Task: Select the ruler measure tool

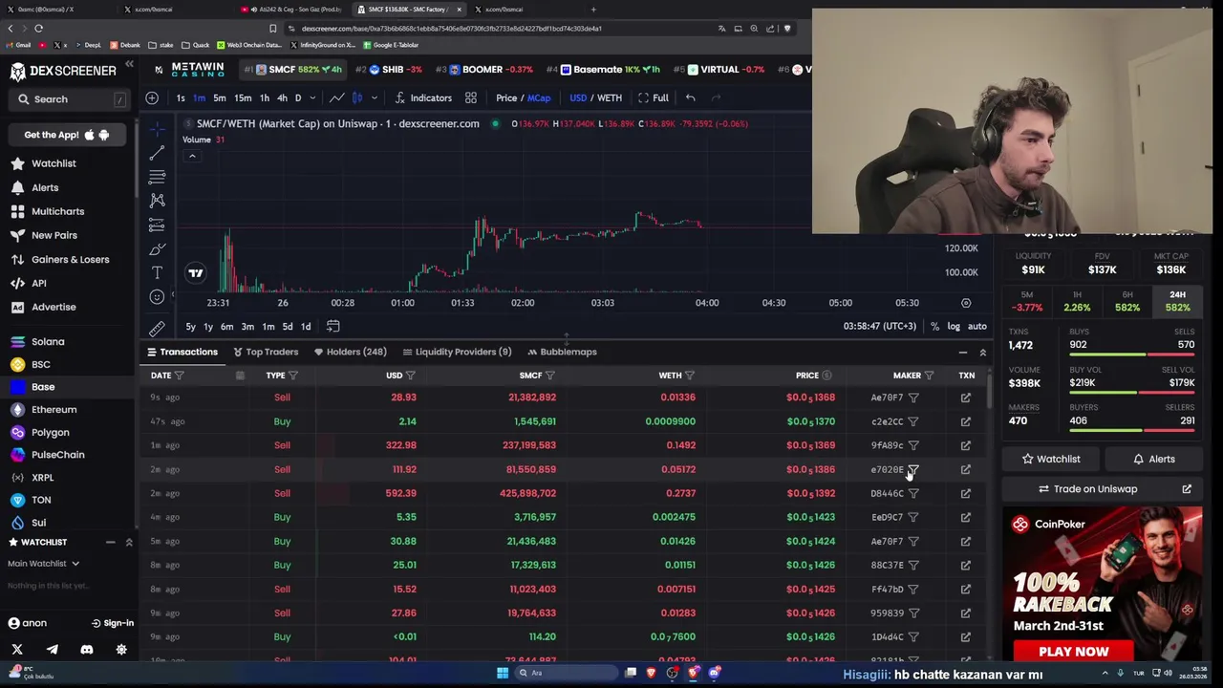Action: tap(158, 327)
